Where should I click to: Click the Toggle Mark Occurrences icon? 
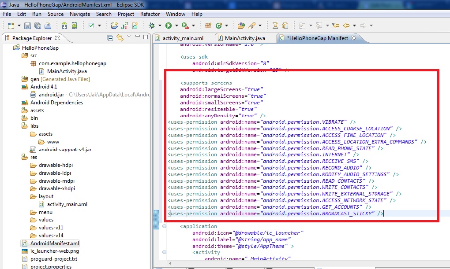275,26
